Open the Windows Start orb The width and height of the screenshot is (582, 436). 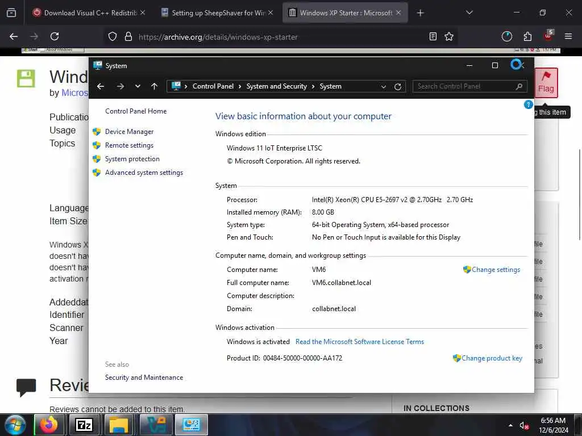click(14, 425)
